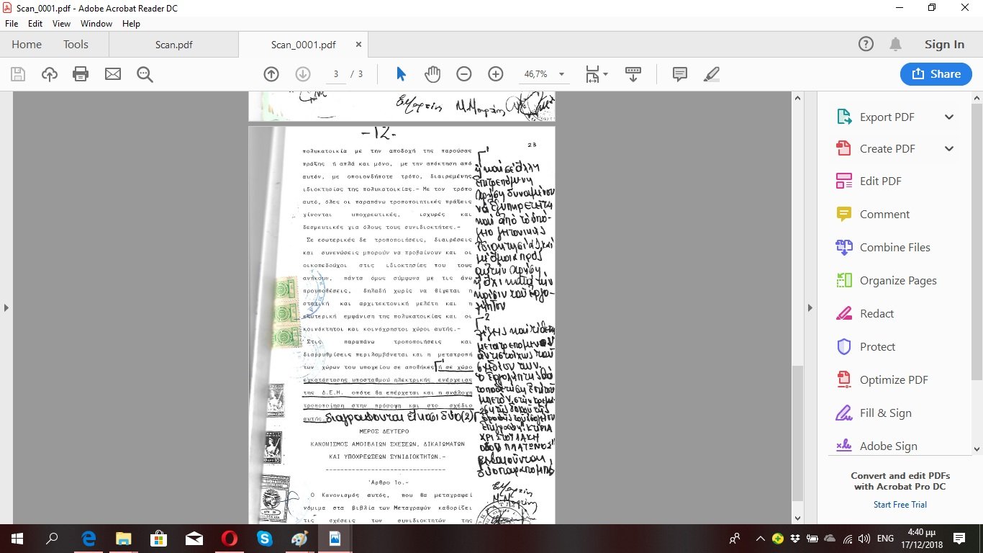983x553 pixels.
Task: Open Opera browser from the taskbar
Action: [230, 539]
